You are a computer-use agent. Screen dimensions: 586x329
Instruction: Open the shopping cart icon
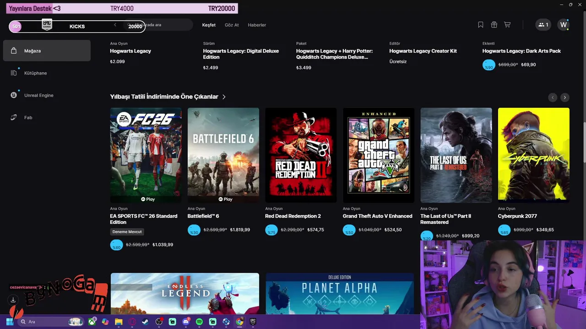(x=507, y=25)
